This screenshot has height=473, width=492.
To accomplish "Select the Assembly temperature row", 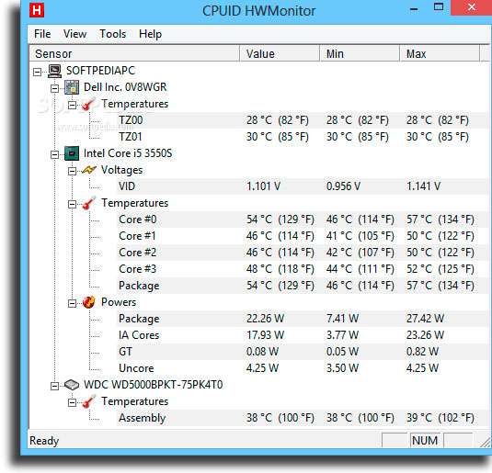I will coord(303,418).
